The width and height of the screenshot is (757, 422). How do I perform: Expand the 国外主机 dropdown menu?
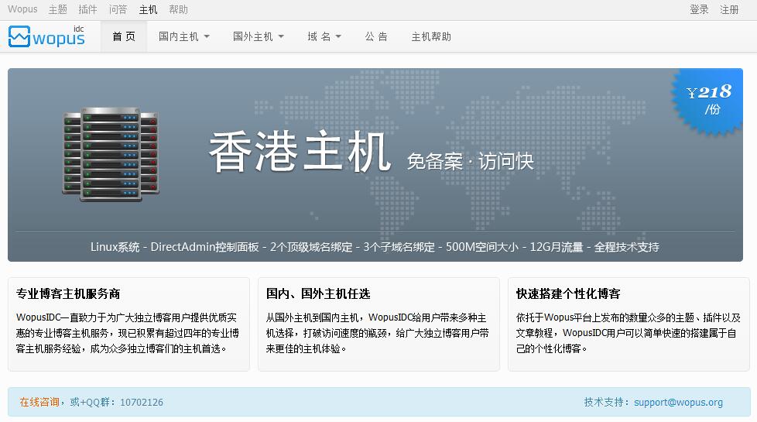259,36
